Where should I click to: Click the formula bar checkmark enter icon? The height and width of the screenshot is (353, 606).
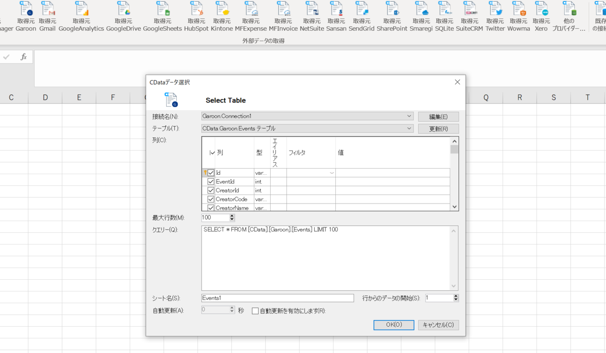coord(7,57)
